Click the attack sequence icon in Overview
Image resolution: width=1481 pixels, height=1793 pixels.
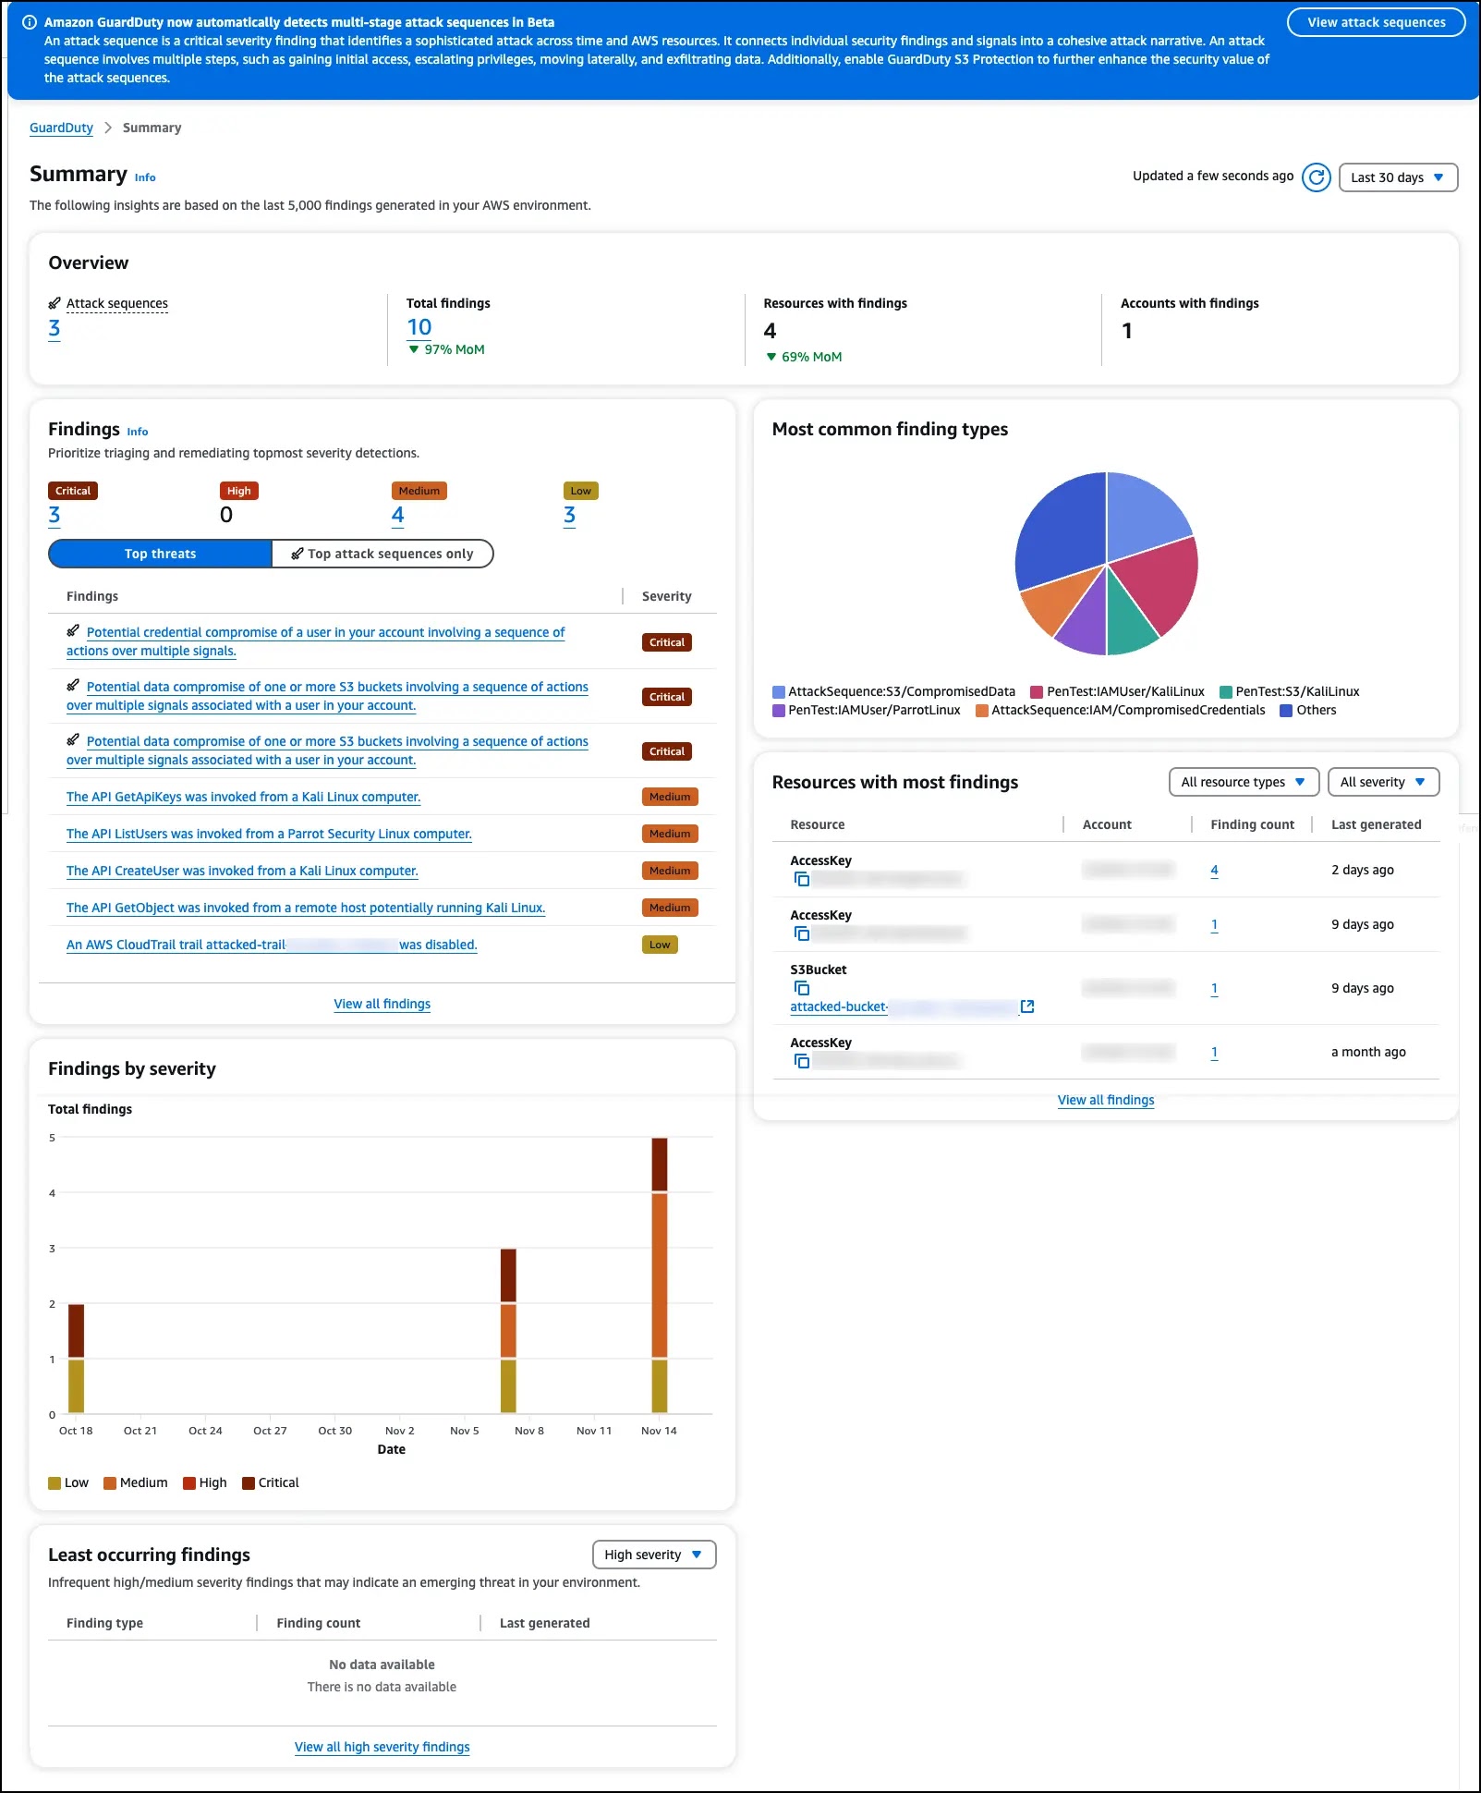click(x=55, y=303)
